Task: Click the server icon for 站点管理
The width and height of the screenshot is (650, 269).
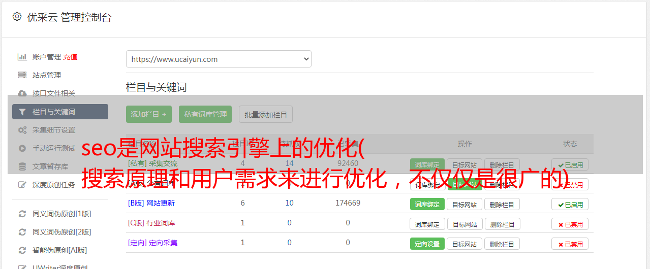Action: click(22, 75)
